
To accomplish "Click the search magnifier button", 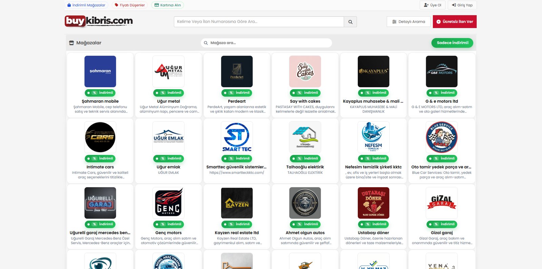I will tap(350, 22).
